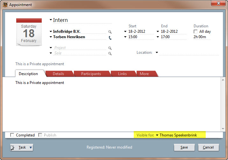Open the Torben Henriksen contact dropdown arrow
This screenshot has height=160, width=228.
51,37
